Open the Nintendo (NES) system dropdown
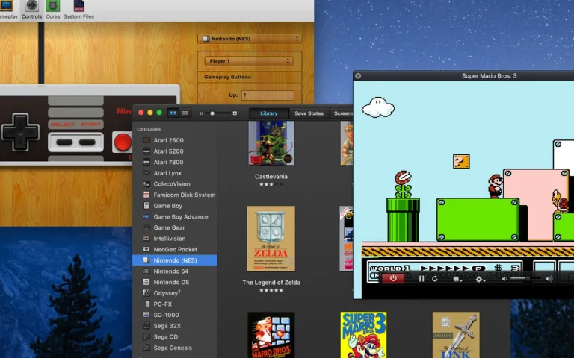 click(x=250, y=39)
